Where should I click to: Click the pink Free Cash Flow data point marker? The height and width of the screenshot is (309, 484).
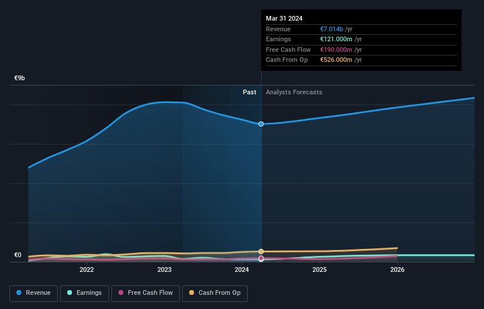[261, 258]
